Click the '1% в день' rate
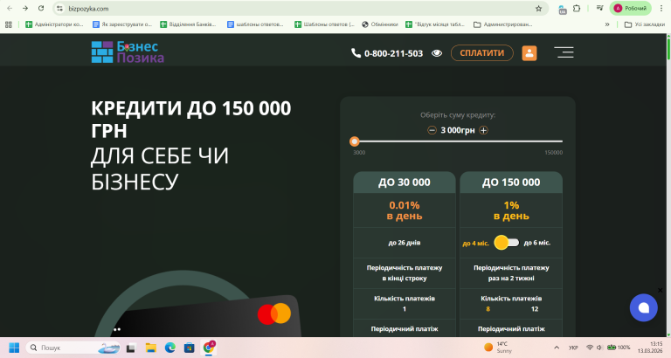 (x=511, y=210)
